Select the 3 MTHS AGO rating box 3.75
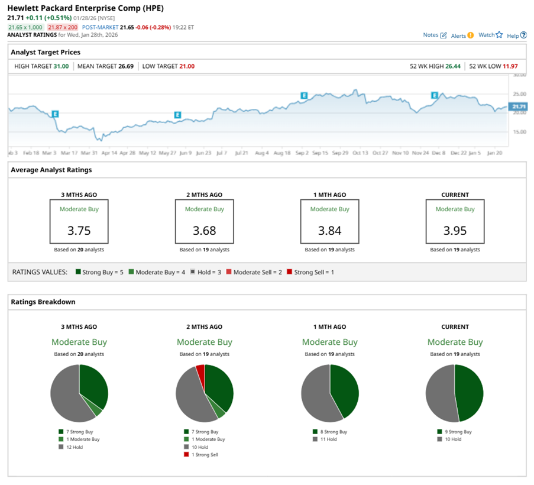 click(x=79, y=221)
